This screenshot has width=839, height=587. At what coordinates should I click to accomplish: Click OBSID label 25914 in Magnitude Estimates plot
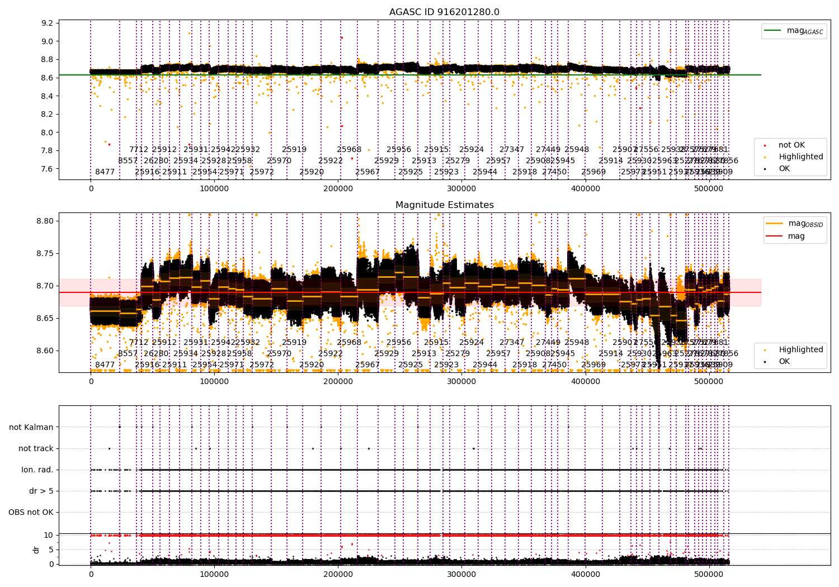tap(611, 354)
